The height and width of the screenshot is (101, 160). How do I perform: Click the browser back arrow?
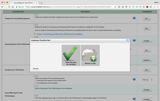click(2, 7)
